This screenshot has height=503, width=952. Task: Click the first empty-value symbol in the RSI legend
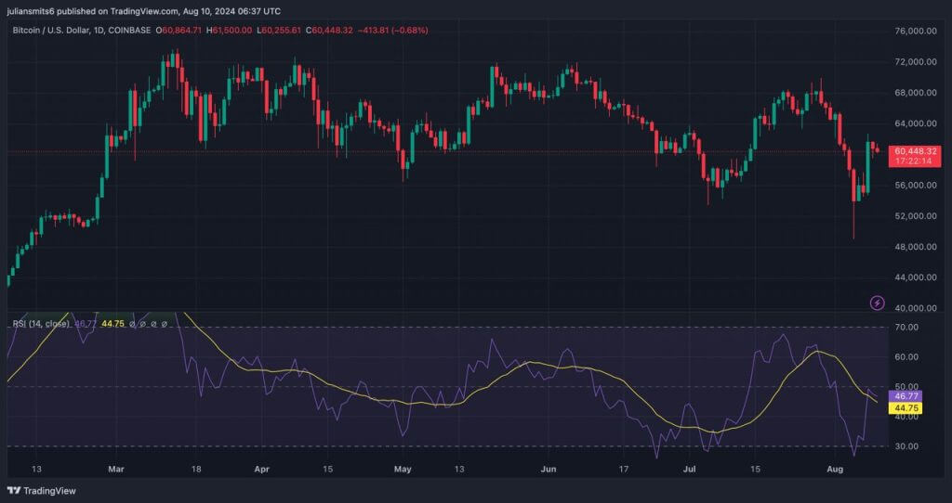[x=131, y=324]
